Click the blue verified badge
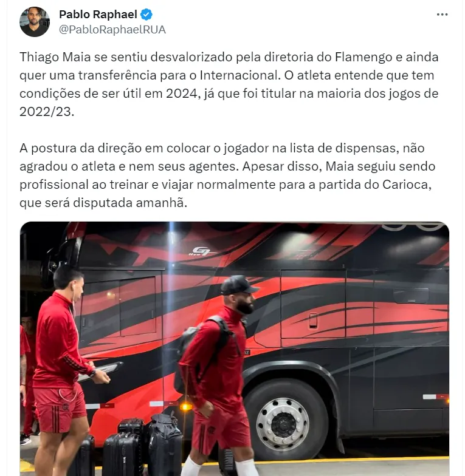465x476 pixels. [x=147, y=15]
